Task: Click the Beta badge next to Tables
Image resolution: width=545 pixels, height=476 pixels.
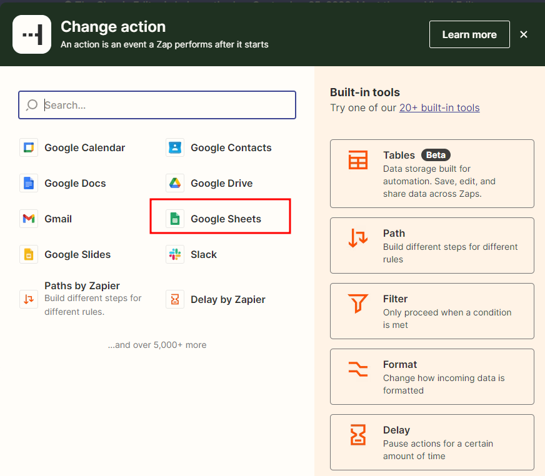Action: (x=436, y=155)
